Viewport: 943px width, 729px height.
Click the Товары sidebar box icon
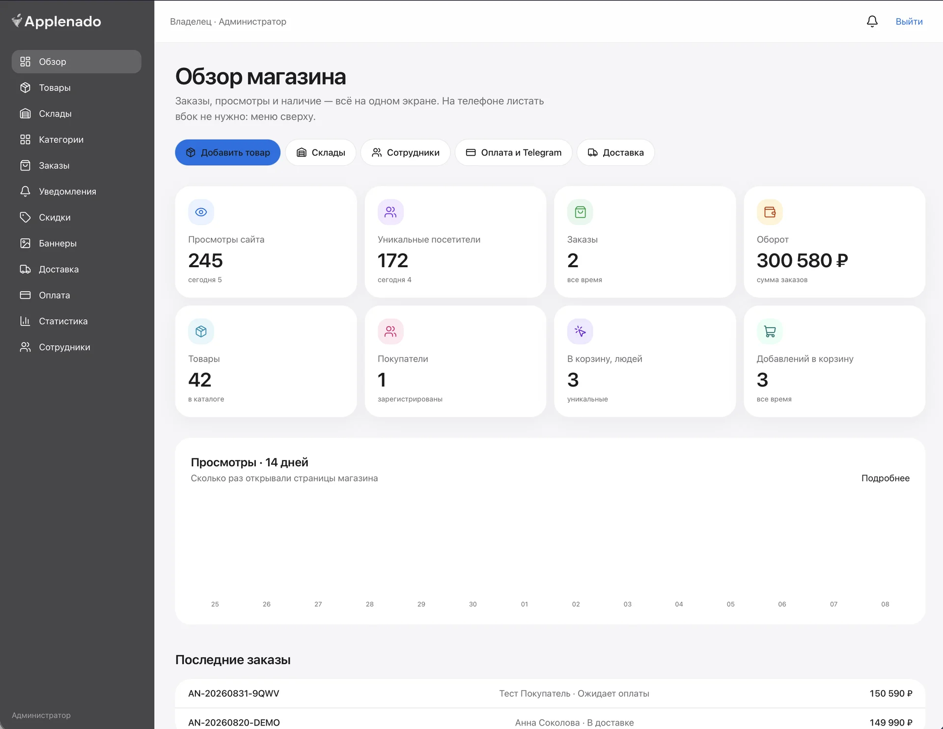25,87
